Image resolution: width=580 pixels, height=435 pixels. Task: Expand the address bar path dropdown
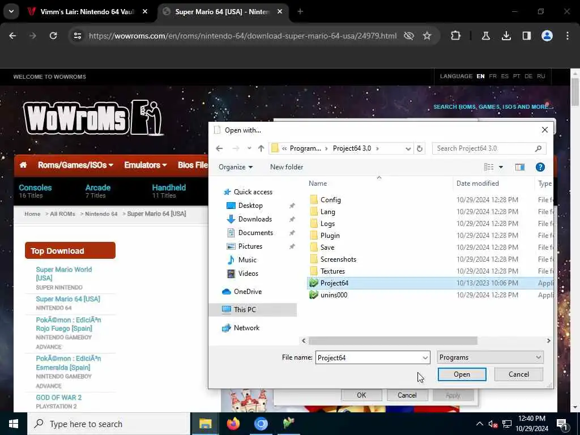click(x=408, y=148)
